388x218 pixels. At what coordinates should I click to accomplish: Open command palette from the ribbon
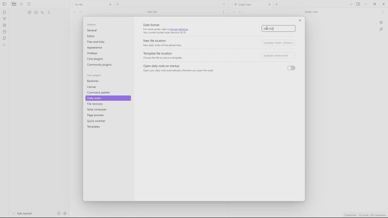pyautogui.click(x=4, y=45)
